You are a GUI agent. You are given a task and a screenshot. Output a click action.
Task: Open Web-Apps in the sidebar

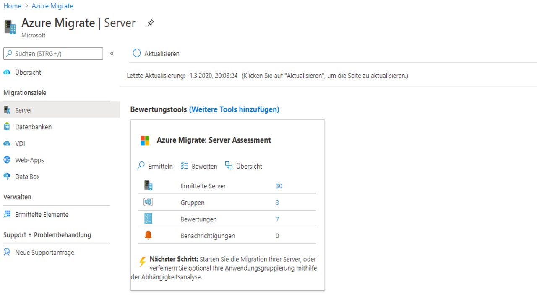coord(29,160)
